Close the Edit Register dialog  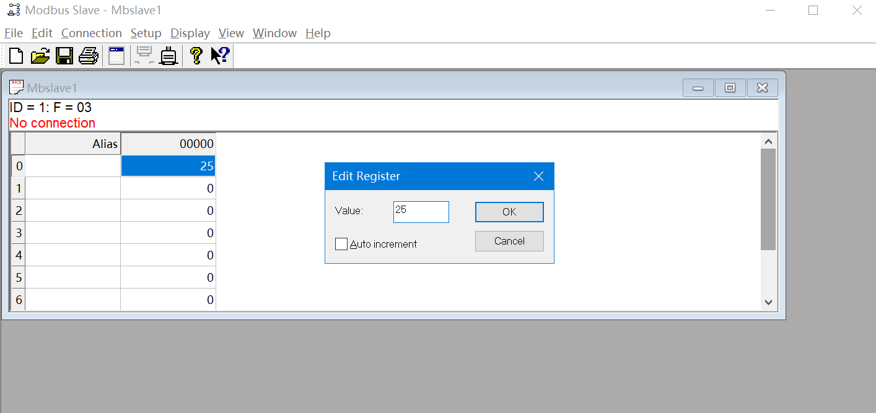538,176
